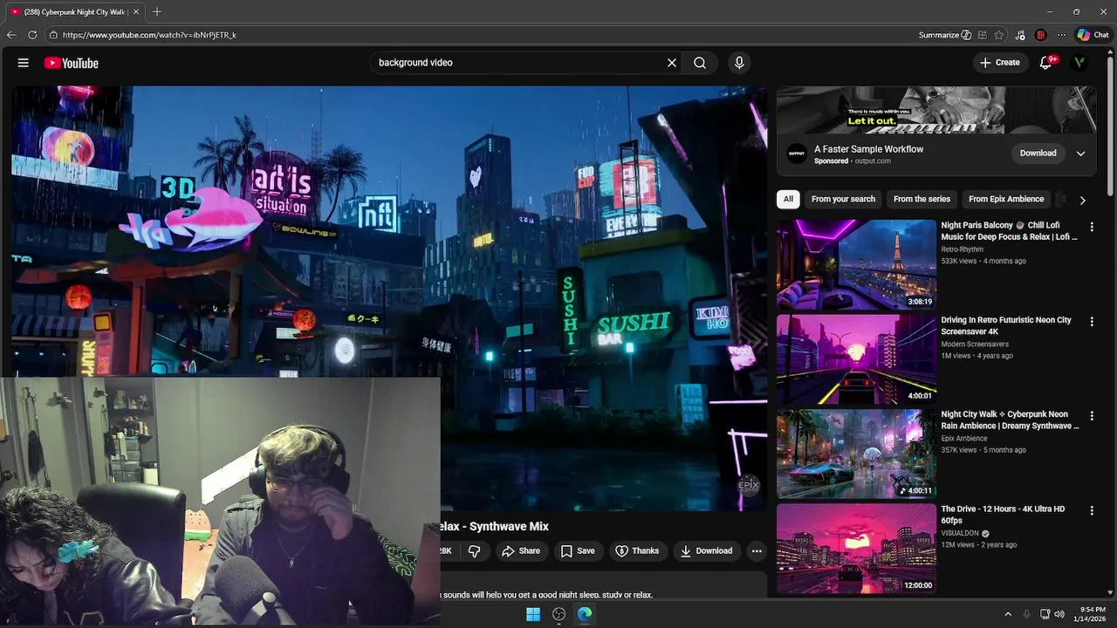Screen dimensions: 1117x628
Task: Open volume control in system tray
Action: pyautogui.click(x=1059, y=614)
